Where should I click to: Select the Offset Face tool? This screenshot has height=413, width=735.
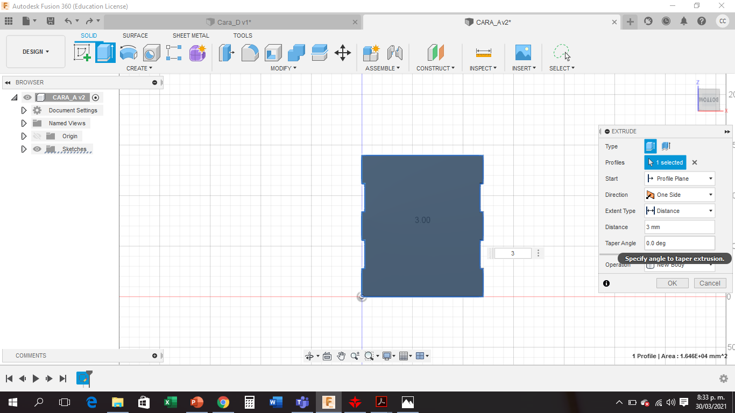click(x=320, y=53)
